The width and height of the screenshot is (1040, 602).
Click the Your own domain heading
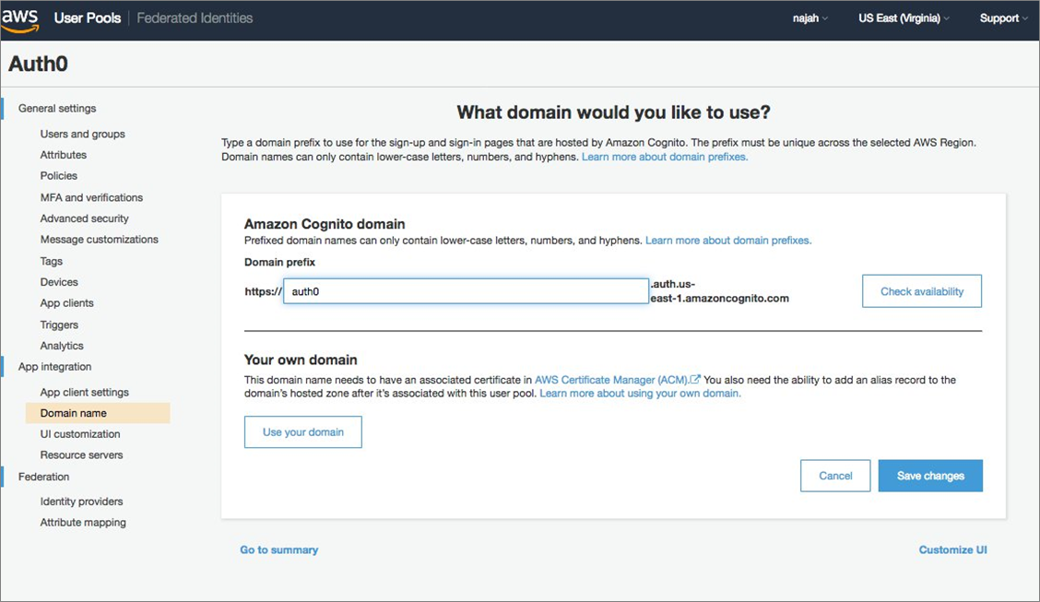301,360
